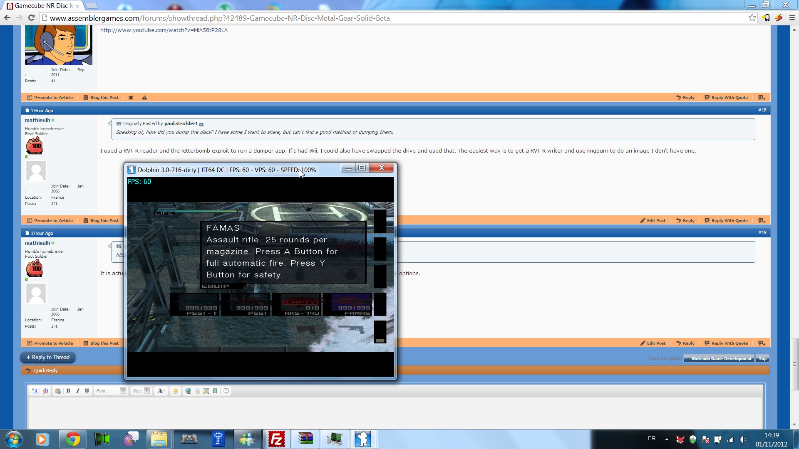Click the Top quick navigation button
This screenshot has width=799, height=449.
click(x=762, y=358)
